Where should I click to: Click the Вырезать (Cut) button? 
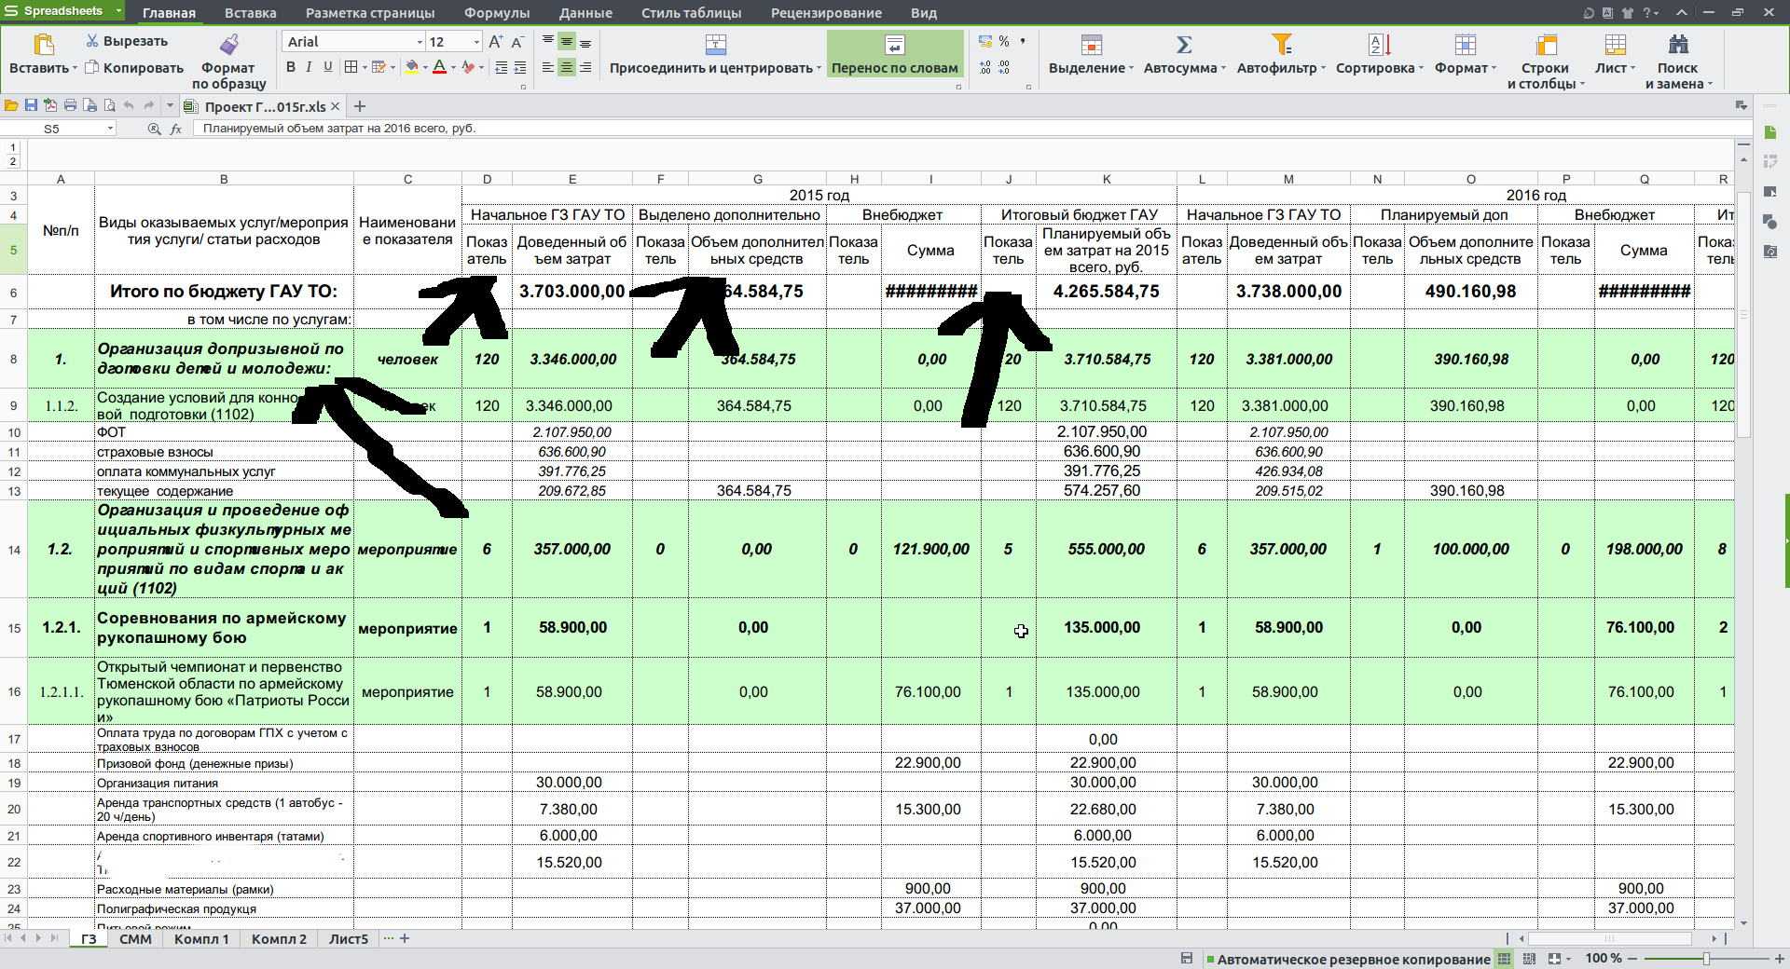[127, 41]
